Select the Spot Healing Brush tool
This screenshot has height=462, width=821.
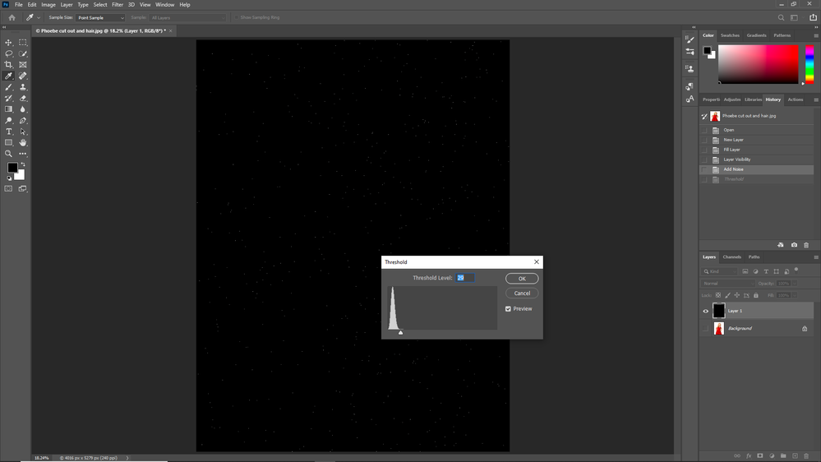point(22,76)
